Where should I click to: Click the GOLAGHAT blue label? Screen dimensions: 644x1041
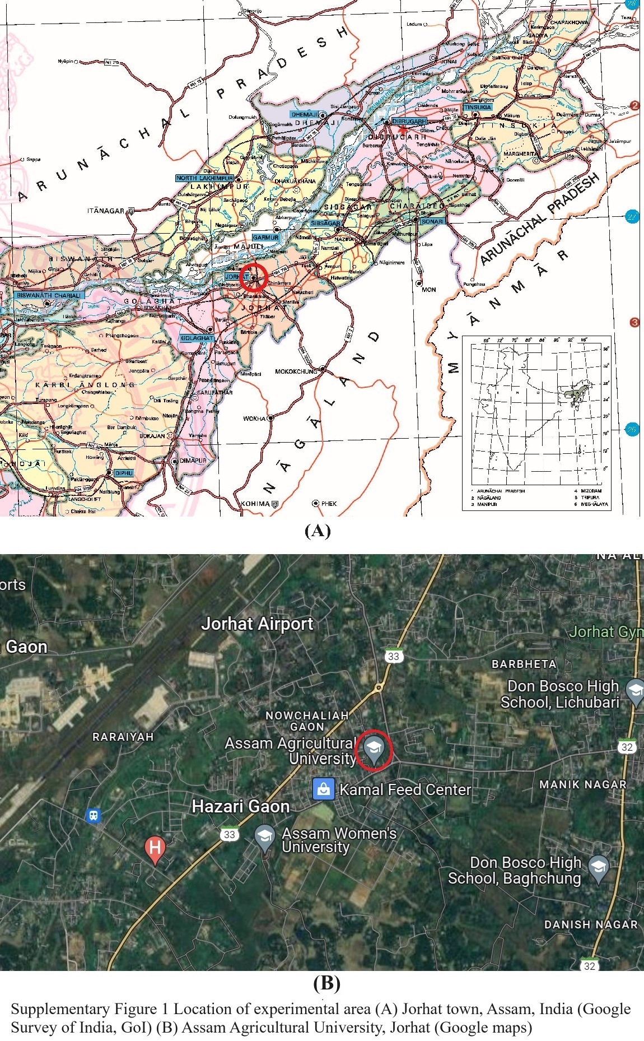(197, 338)
